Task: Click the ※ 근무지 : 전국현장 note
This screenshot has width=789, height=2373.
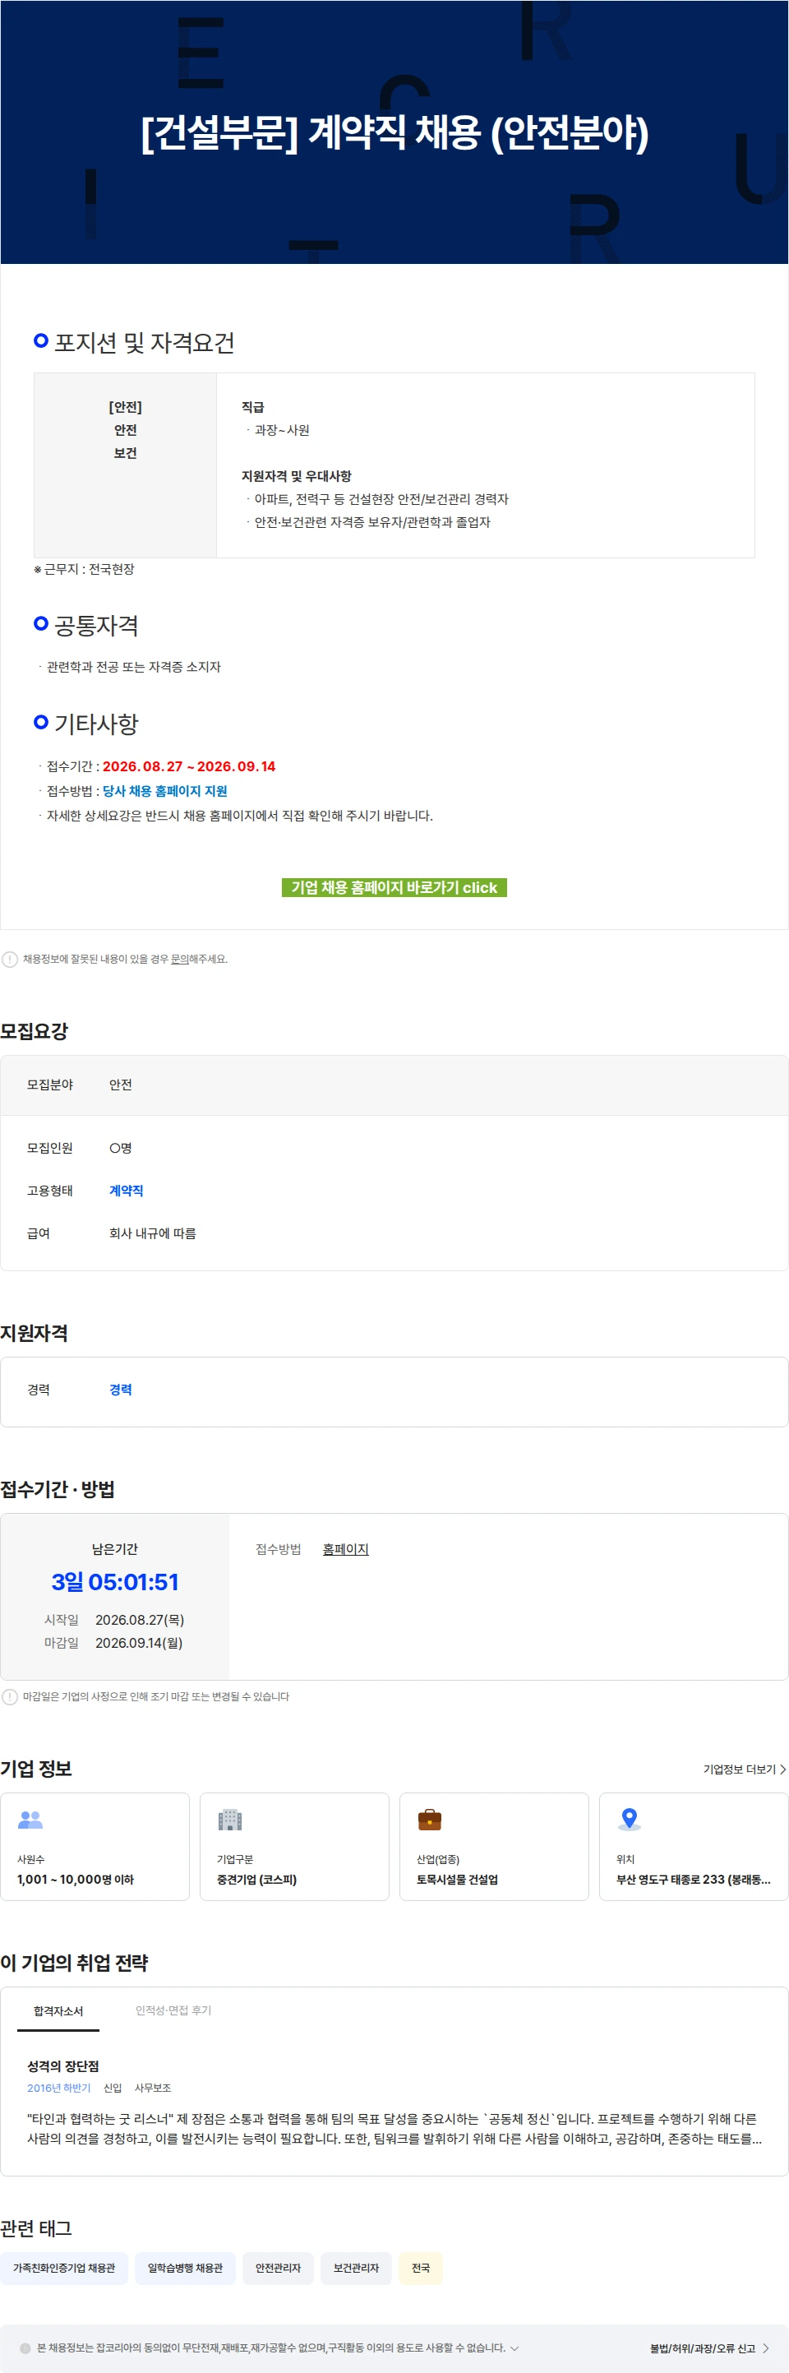Action: (84, 569)
